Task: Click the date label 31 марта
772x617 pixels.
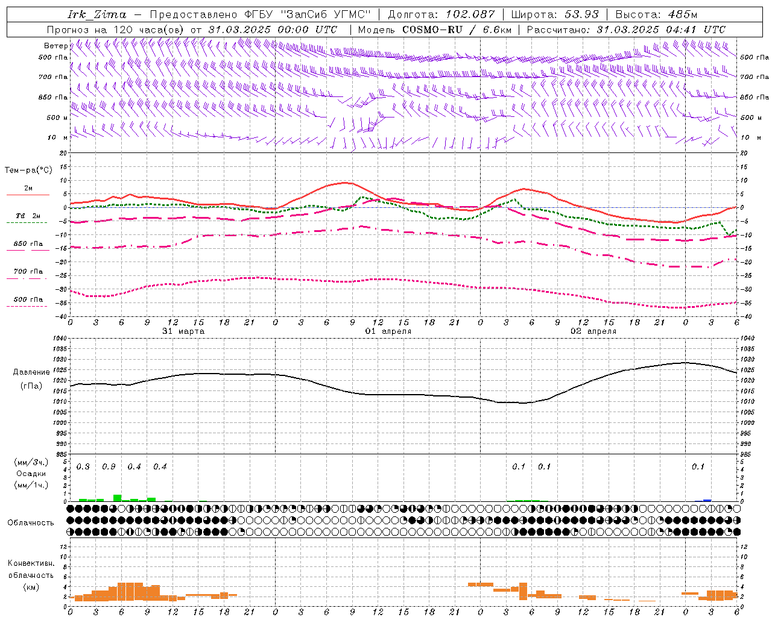Action: pos(183,331)
